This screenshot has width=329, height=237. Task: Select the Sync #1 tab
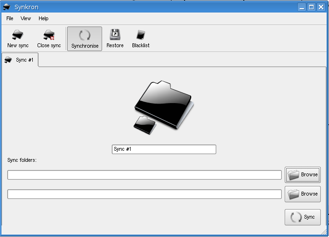pyautogui.click(x=20, y=60)
